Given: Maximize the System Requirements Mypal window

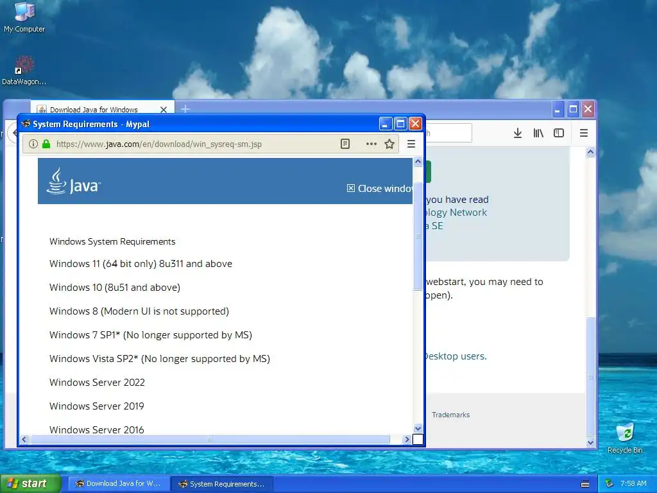Looking at the screenshot, I should [x=400, y=124].
